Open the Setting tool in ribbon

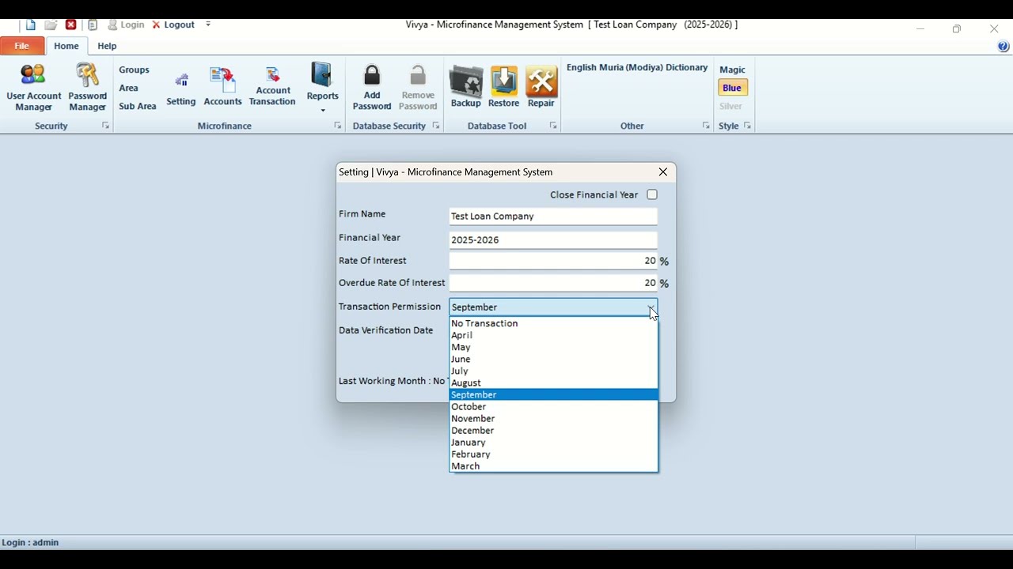tap(180, 89)
